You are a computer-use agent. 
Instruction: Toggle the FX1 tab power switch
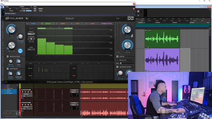(72, 23)
